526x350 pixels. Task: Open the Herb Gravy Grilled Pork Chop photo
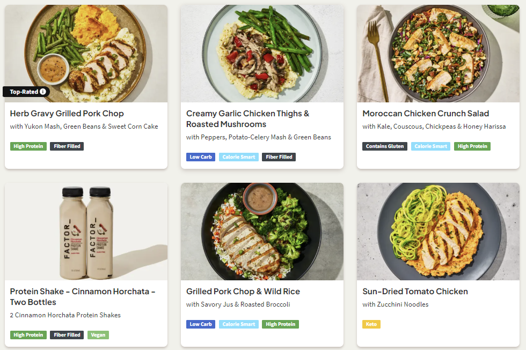point(86,48)
